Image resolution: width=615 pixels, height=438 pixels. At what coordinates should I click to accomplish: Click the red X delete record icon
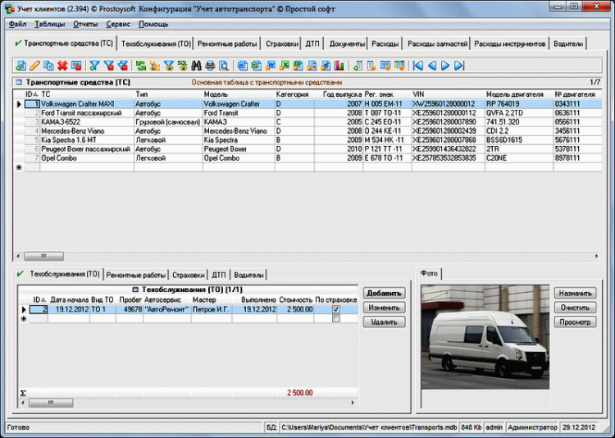(x=61, y=66)
